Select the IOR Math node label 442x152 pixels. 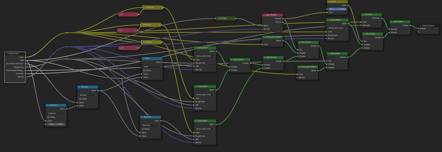point(223,18)
